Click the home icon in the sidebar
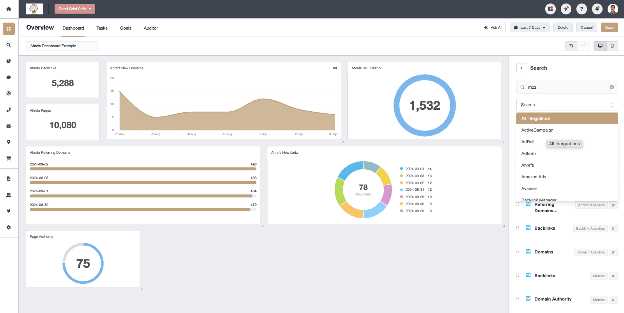 point(9,9)
